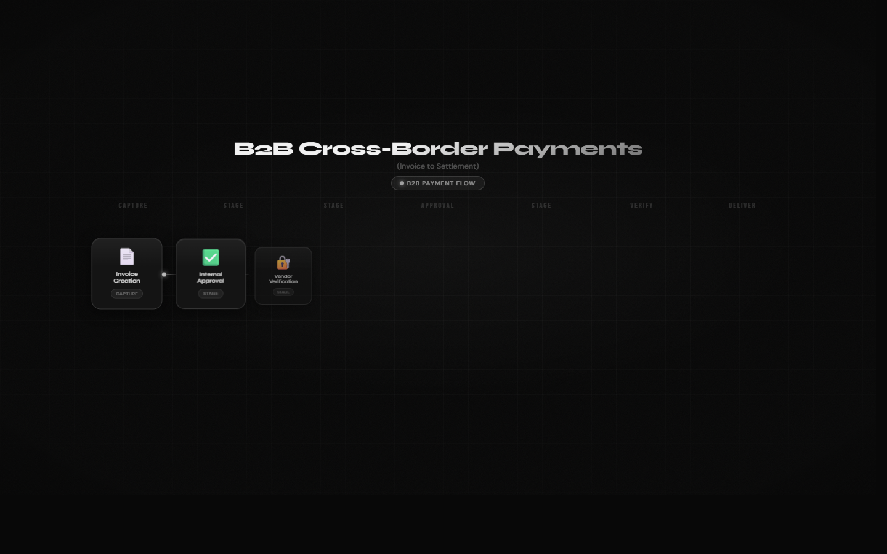Click the Invoice to Settlement subtitle text
The image size is (887, 554).
tap(437, 166)
